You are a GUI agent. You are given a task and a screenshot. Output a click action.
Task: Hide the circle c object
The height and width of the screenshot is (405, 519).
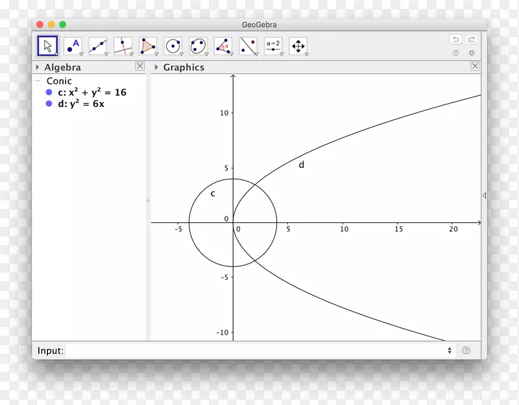pos(47,92)
